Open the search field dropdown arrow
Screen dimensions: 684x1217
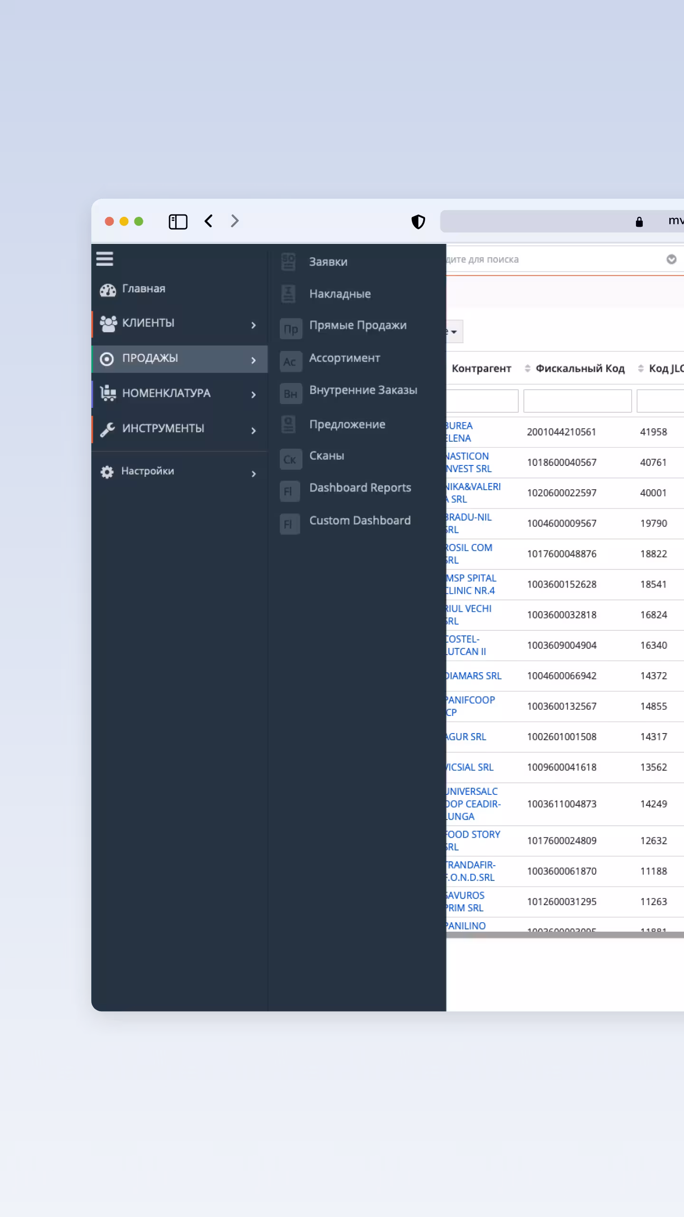click(671, 260)
